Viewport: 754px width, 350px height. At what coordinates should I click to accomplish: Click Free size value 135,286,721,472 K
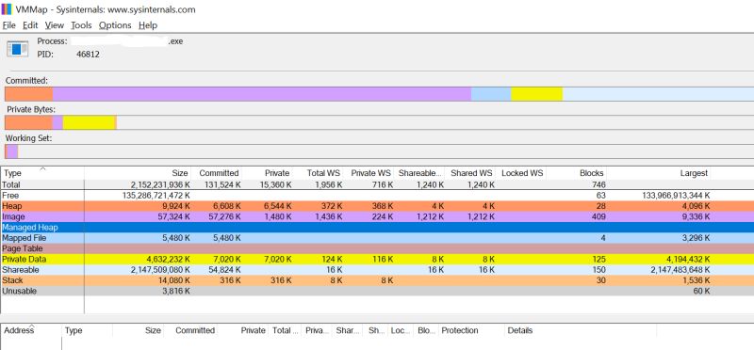(156, 196)
